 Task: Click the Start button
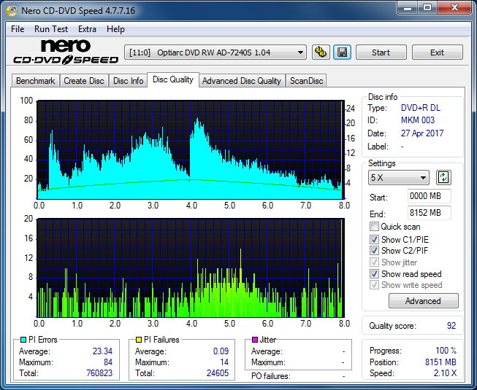coord(381,52)
